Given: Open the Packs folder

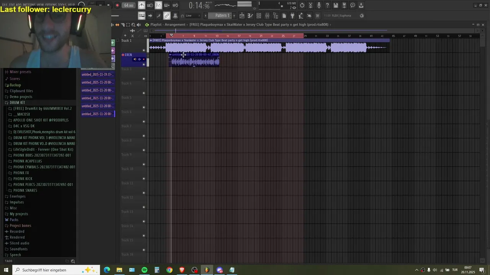Looking at the screenshot, I should click(x=14, y=220).
